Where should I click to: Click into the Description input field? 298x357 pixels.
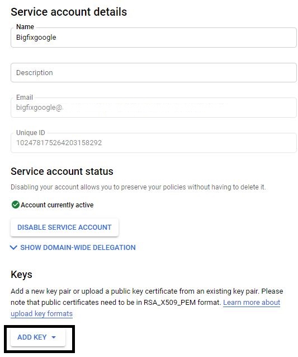(154, 73)
